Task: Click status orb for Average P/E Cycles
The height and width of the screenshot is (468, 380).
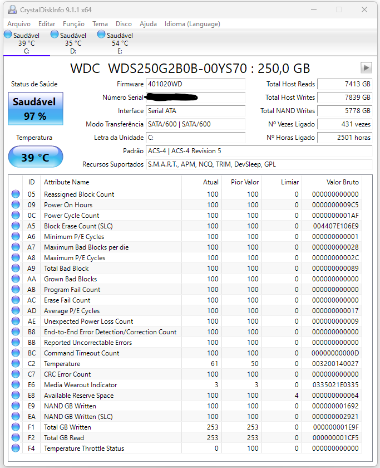Action: pos(16,310)
